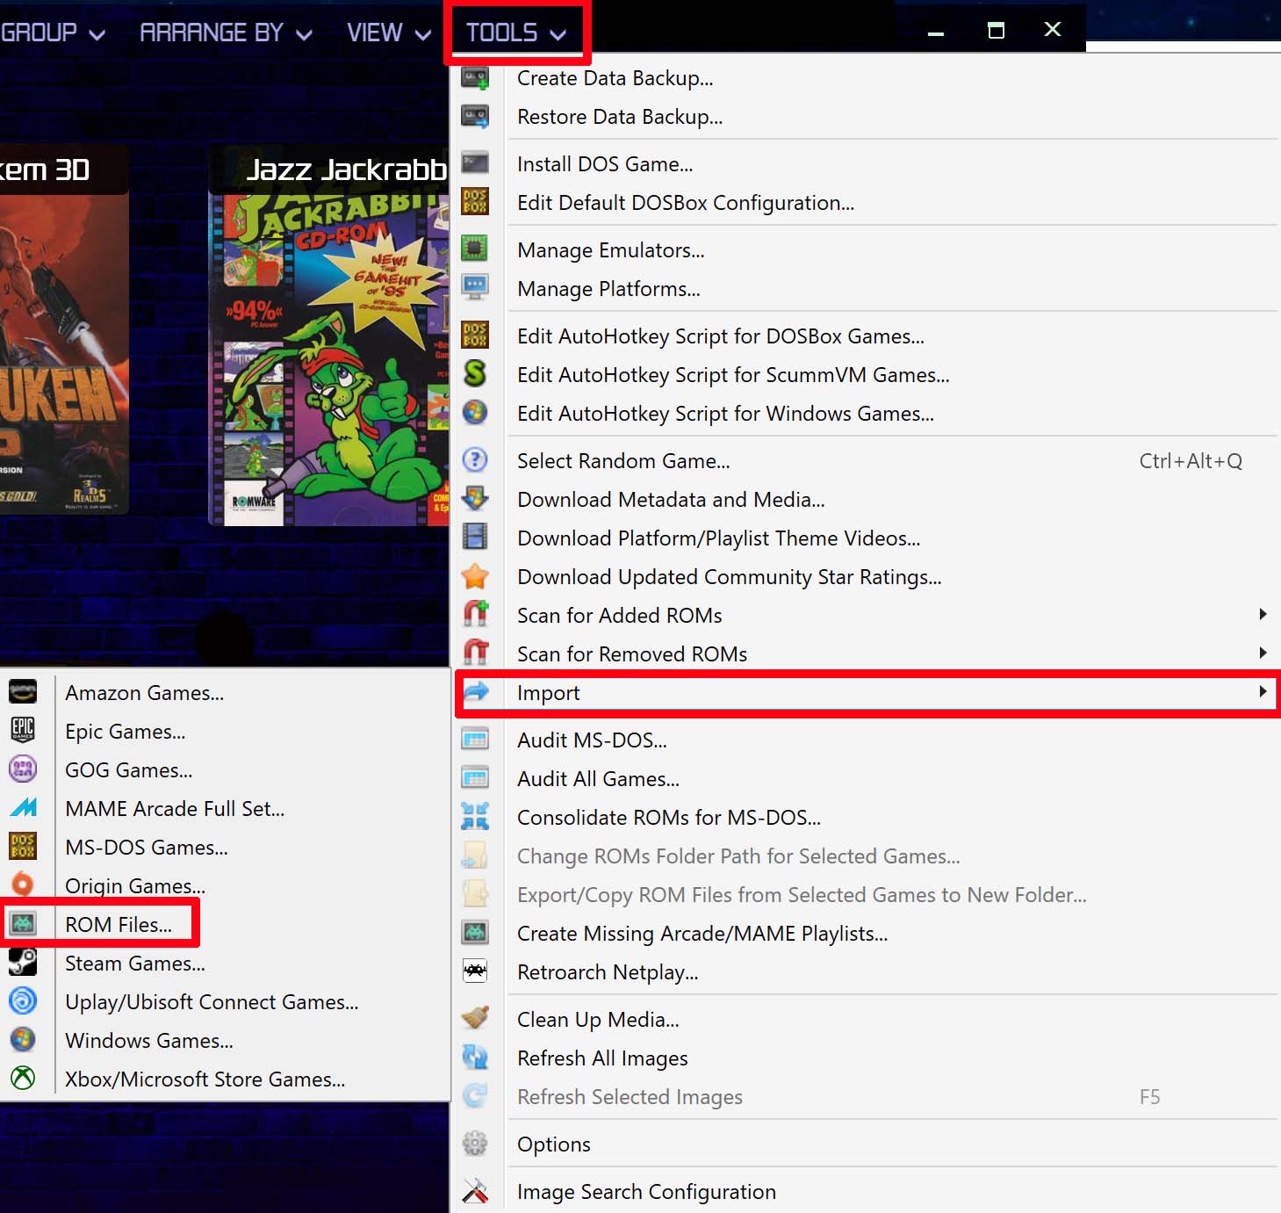Open the View dropdown menu
This screenshot has width=1281, height=1213.
point(389,32)
